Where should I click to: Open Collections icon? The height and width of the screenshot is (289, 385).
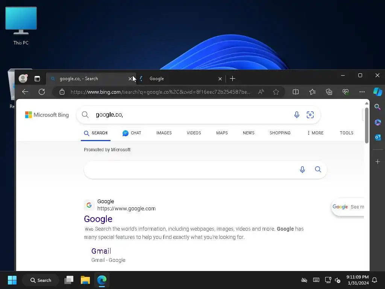[x=329, y=92]
